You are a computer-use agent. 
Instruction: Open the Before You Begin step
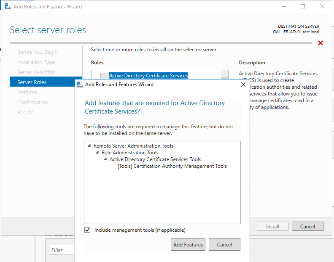pos(37,52)
